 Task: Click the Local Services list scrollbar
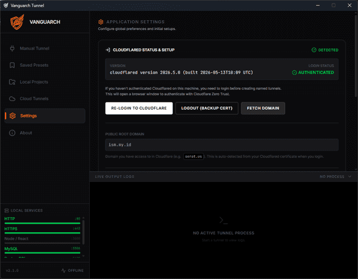coord(83,232)
